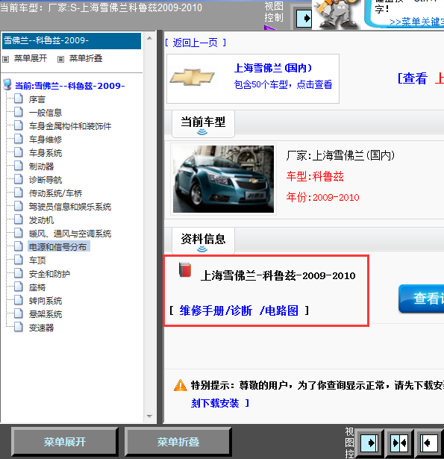Open 座椅 tree entry
The height and width of the screenshot is (459, 444).
pyautogui.click(x=37, y=287)
